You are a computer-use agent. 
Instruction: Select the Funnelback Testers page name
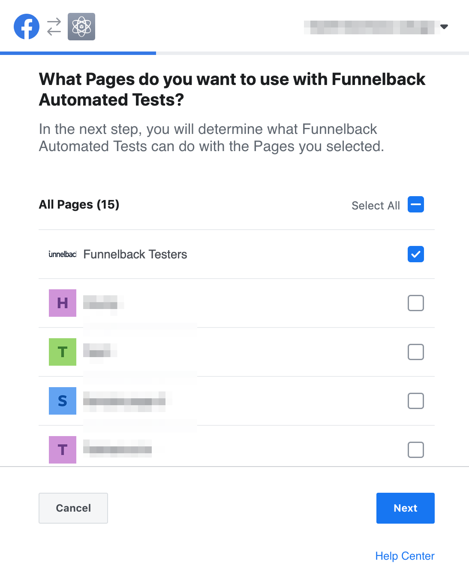[135, 254]
